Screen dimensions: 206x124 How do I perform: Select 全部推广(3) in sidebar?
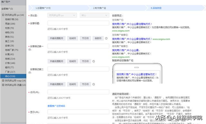(7, 9)
